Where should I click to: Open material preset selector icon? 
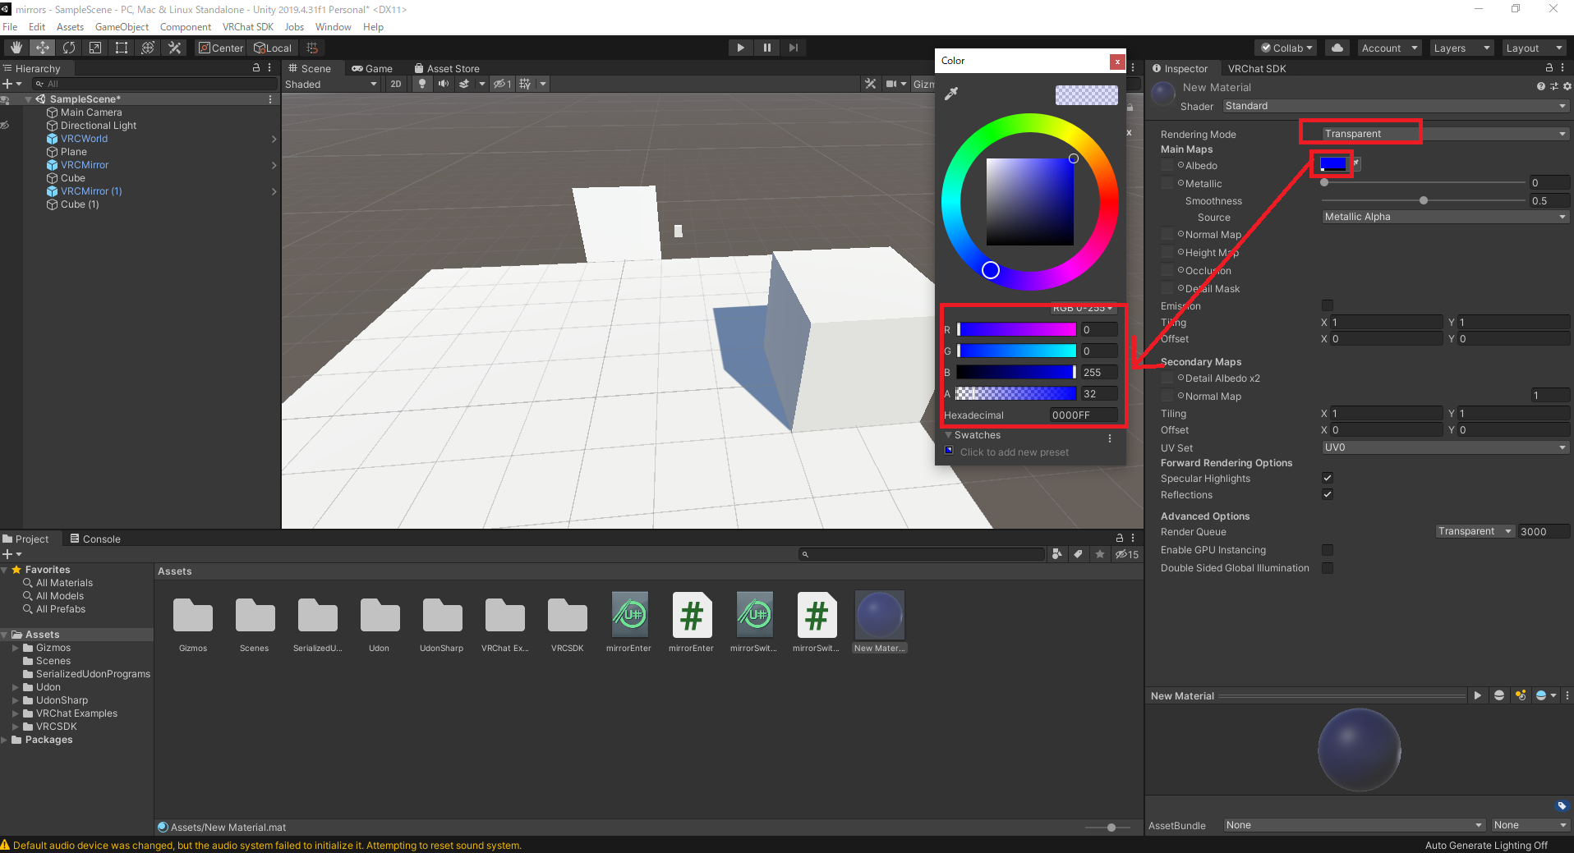pyautogui.click(x=1553, y=86)
